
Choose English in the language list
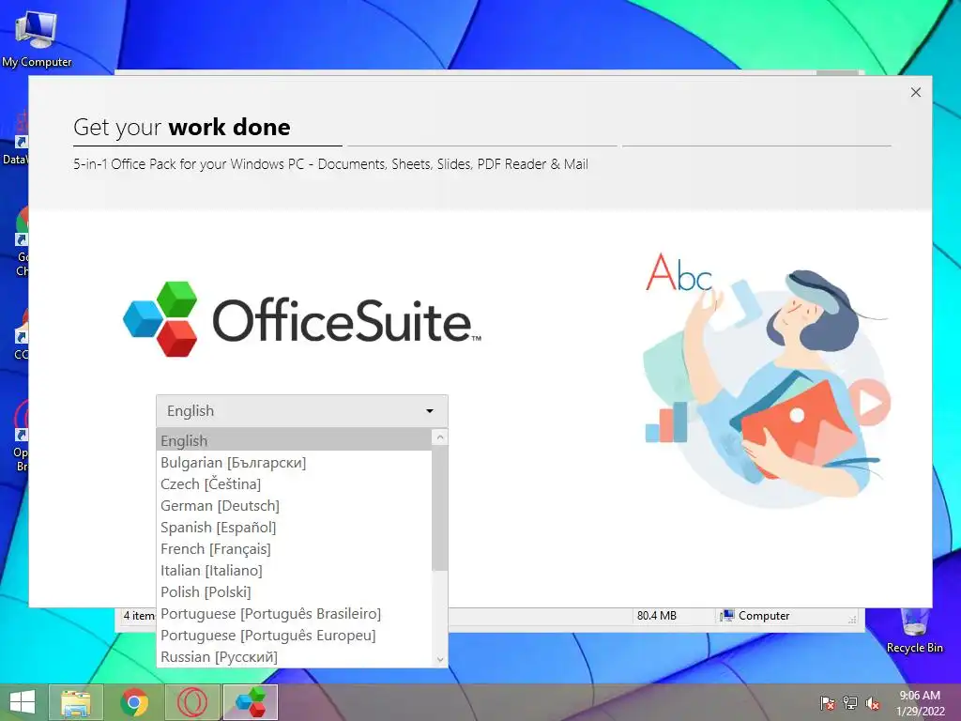[x=295, y=440]
